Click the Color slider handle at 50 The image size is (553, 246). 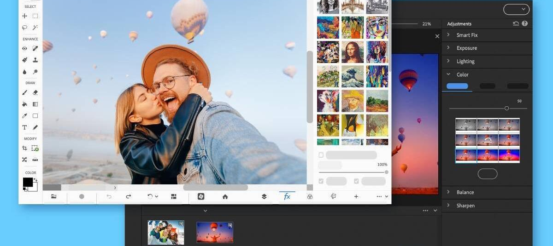[x=506, y=108]
